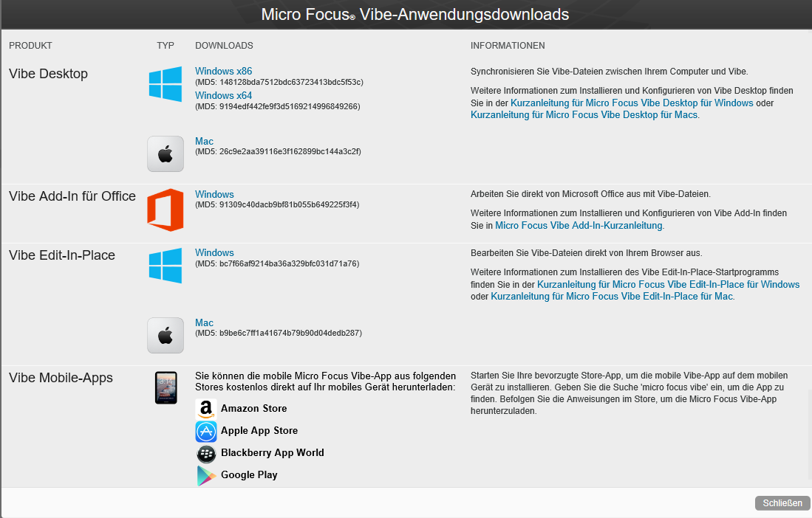812x518 pixels.
Task: Click the Microsoft Office icon for Vibe Add-In
Action: pos(165,210)
